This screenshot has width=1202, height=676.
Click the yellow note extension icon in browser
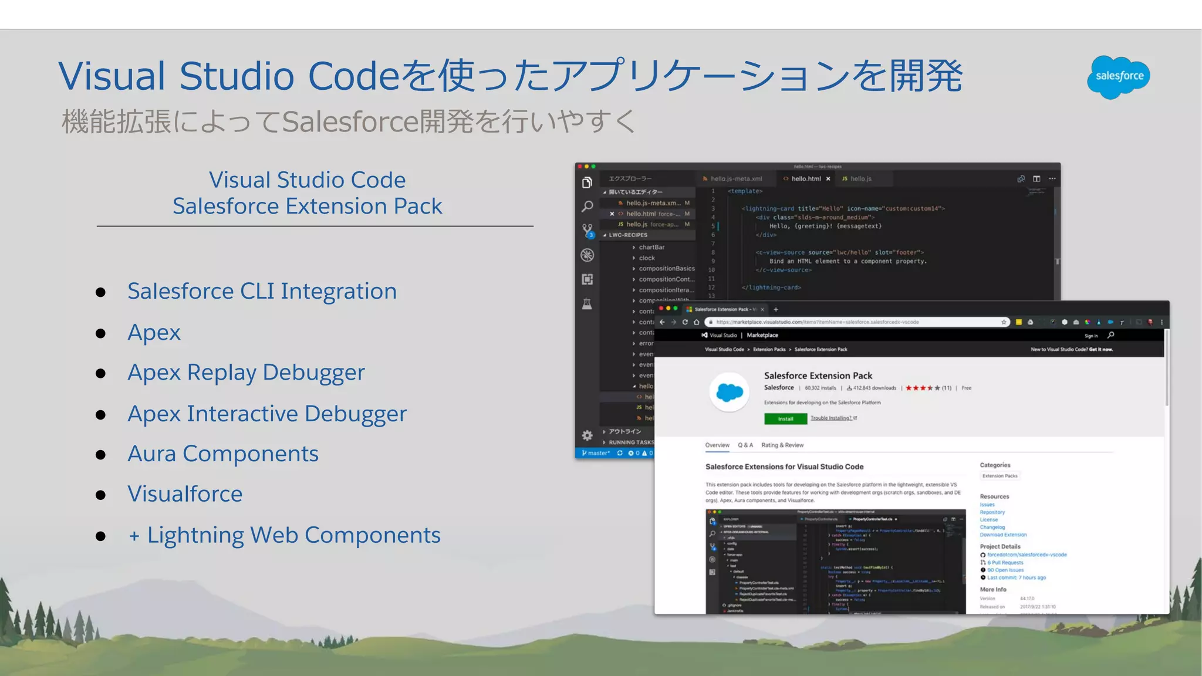click(1019, 322)
